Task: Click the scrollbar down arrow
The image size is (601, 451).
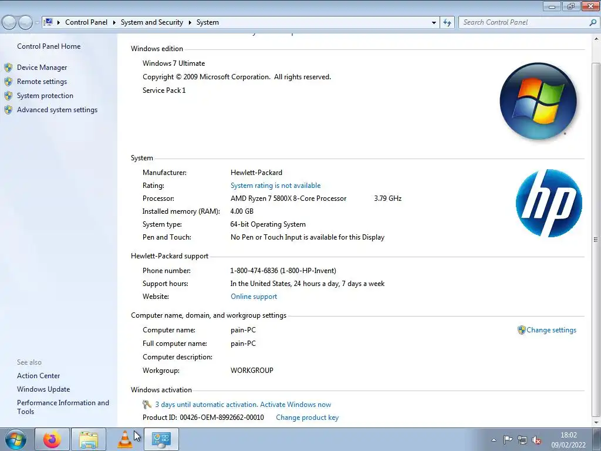Action: (596, 423)
